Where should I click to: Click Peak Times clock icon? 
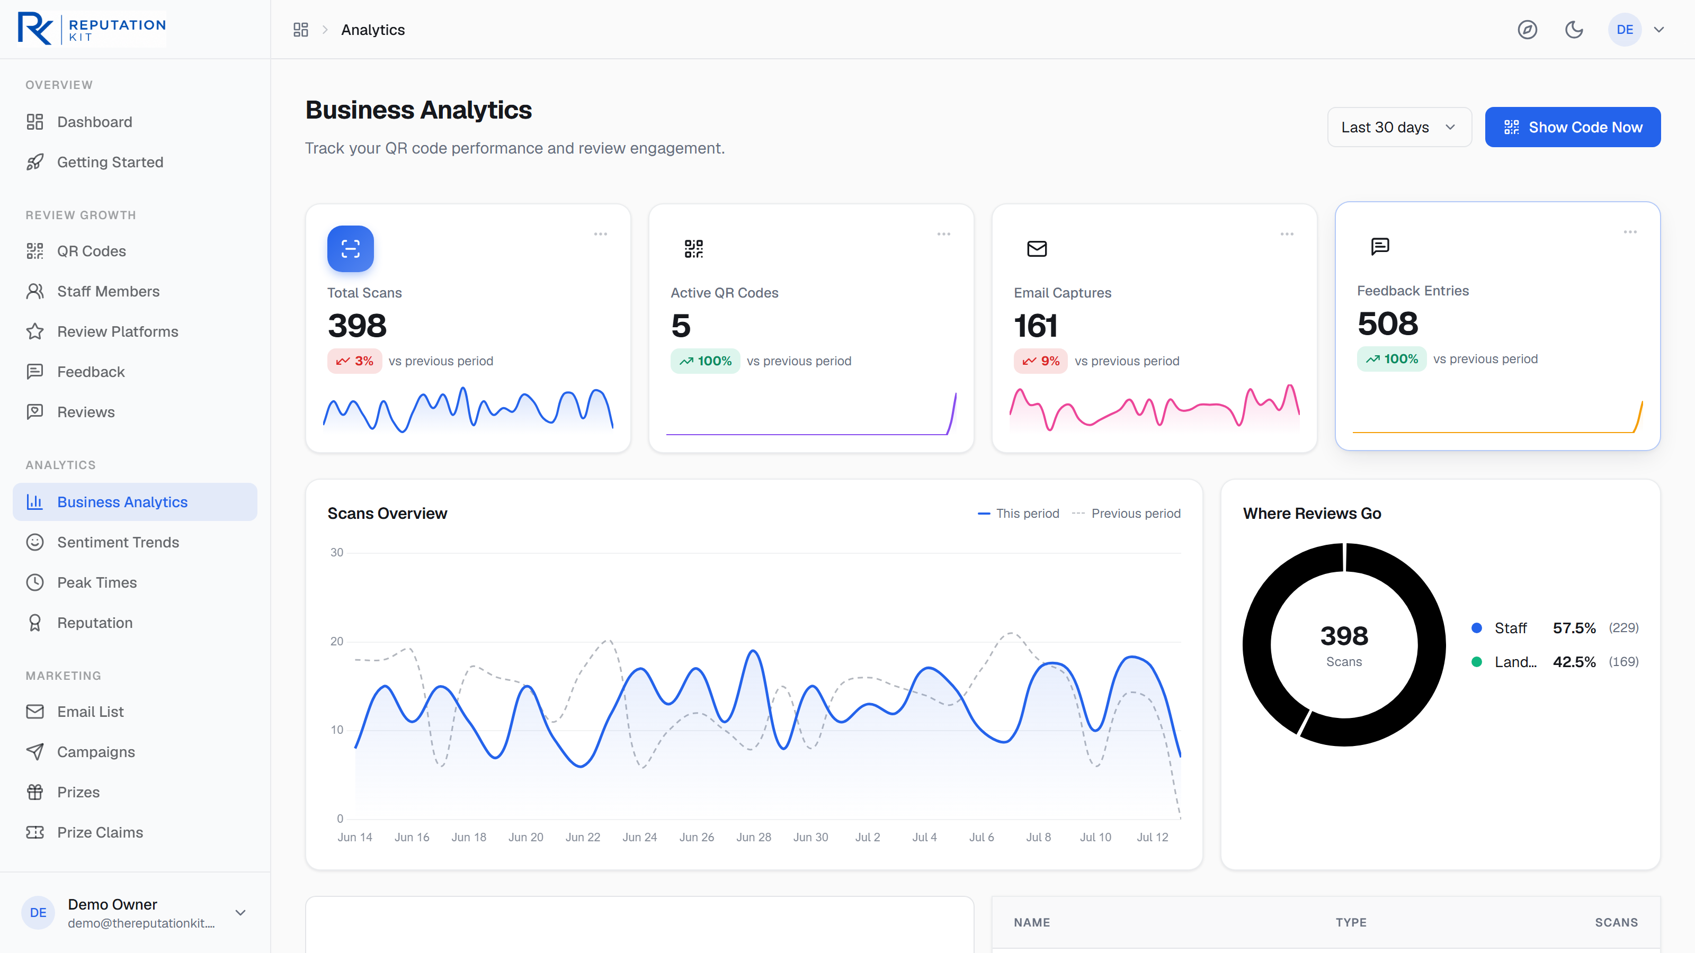pyautogui.click(x=35, y=582)
